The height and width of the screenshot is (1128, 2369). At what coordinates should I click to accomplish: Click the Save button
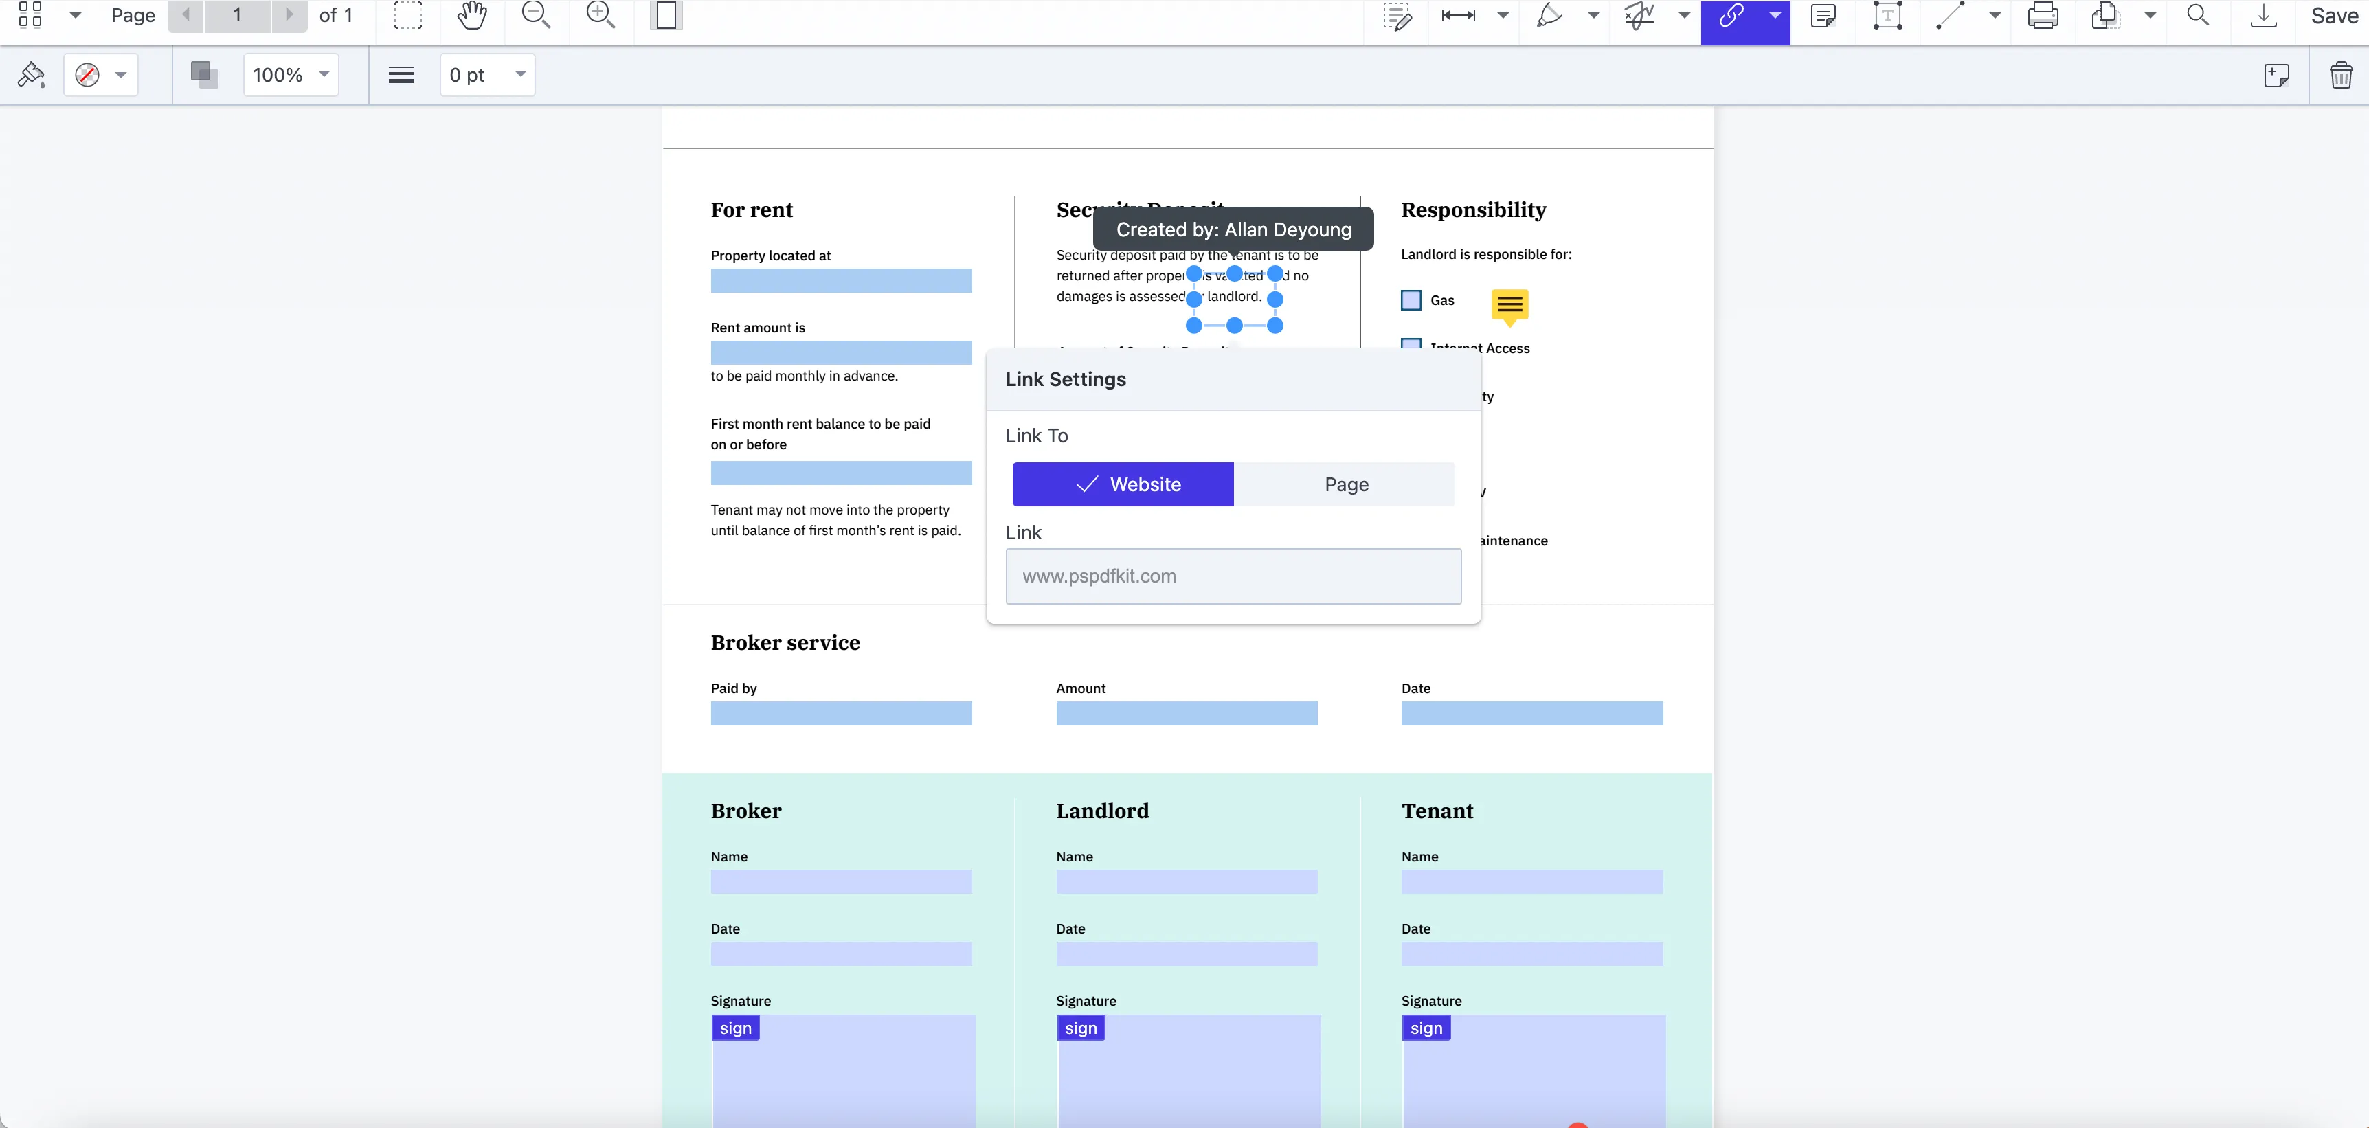(x=2334, y=16)
